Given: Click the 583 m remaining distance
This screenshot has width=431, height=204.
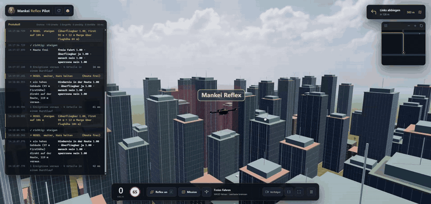Looking at the screenshot, I should (x=411, y=12).
